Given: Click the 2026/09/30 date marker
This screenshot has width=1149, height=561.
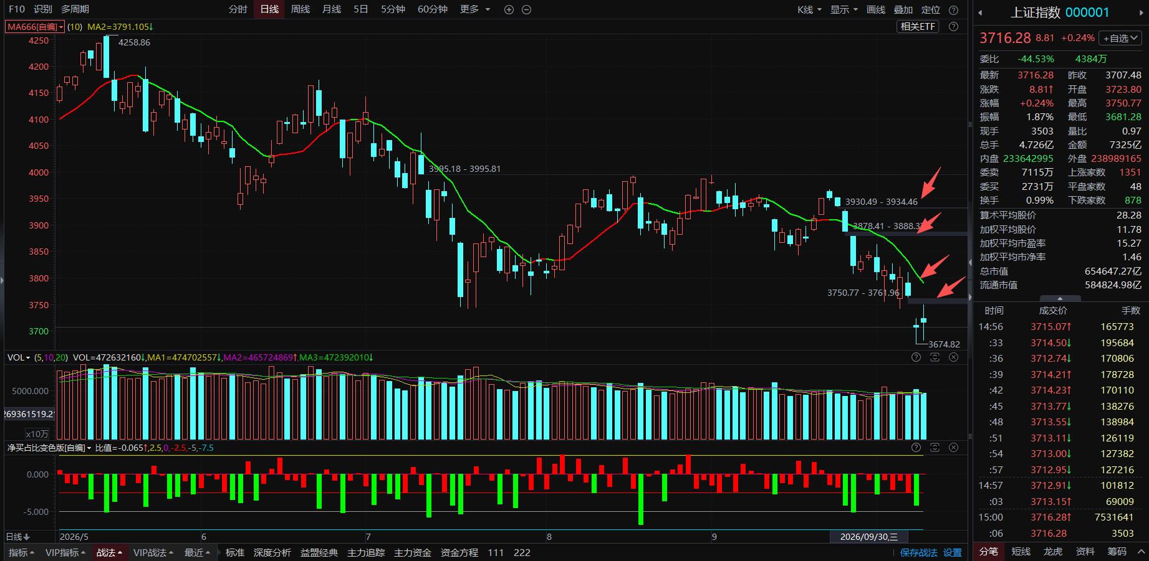Looking at the screenshot, I should pos(869,537).
